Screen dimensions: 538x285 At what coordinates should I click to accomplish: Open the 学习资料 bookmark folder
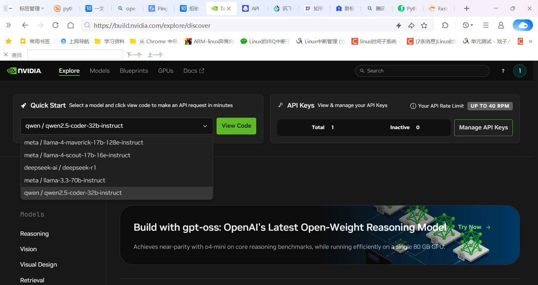[x=110, y=41]
